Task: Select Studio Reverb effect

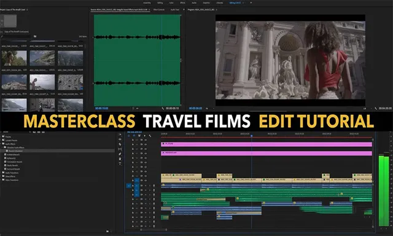Action: click(12, 165)
